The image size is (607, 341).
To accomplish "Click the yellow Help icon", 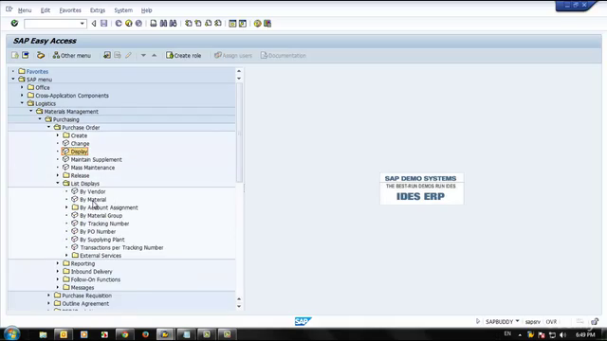I will pyautogui.click(x=257, y=24).
